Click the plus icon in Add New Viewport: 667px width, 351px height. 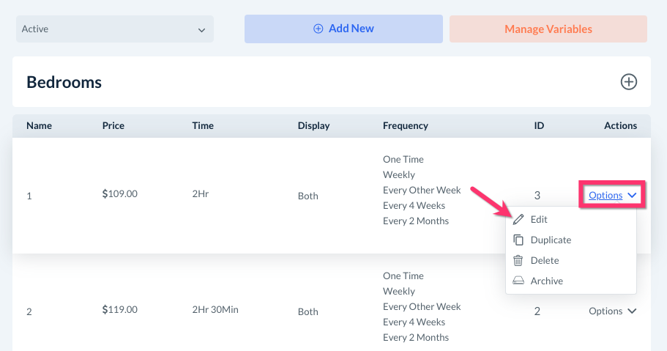tap(318, 29)
